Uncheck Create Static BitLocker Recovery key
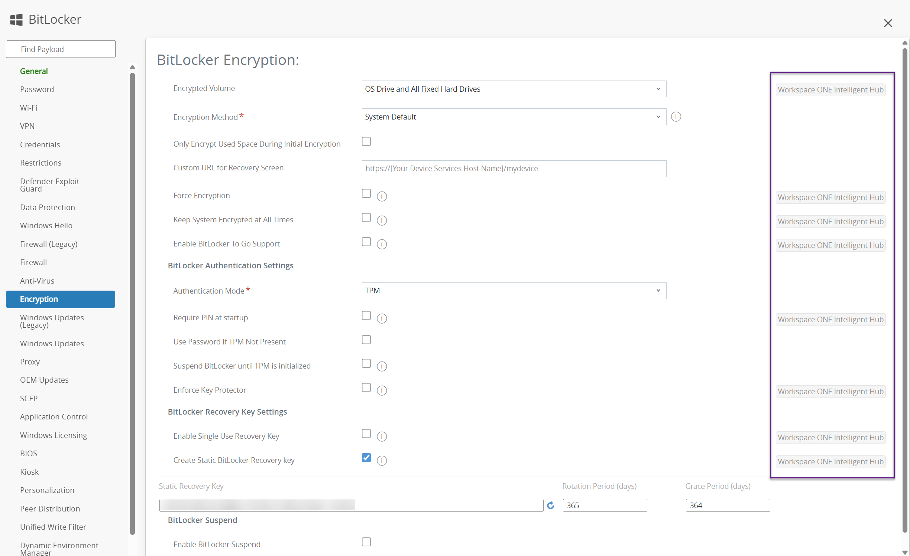 (366, 458)
